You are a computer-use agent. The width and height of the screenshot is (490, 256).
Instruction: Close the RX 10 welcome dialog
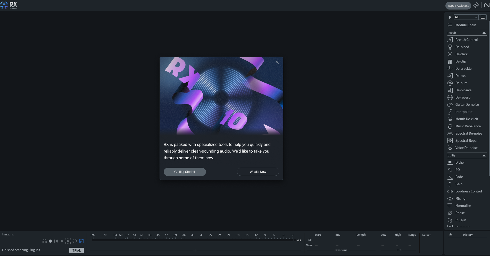277,62
